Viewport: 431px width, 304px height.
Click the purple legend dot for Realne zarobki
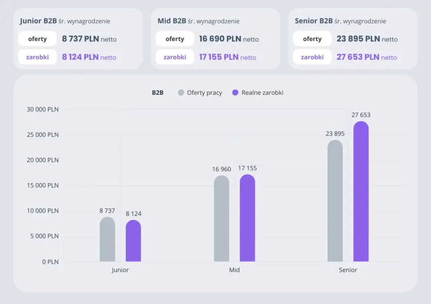(x=235, y=92)
